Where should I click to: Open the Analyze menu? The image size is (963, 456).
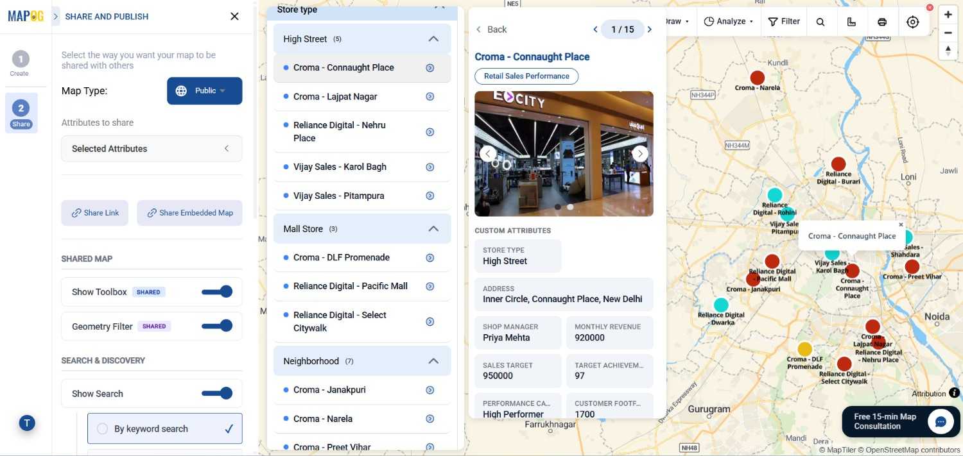click(728, 21)
